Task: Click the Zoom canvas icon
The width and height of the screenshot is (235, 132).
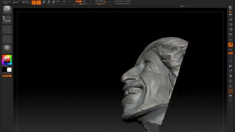Action: tap(231, 20)
